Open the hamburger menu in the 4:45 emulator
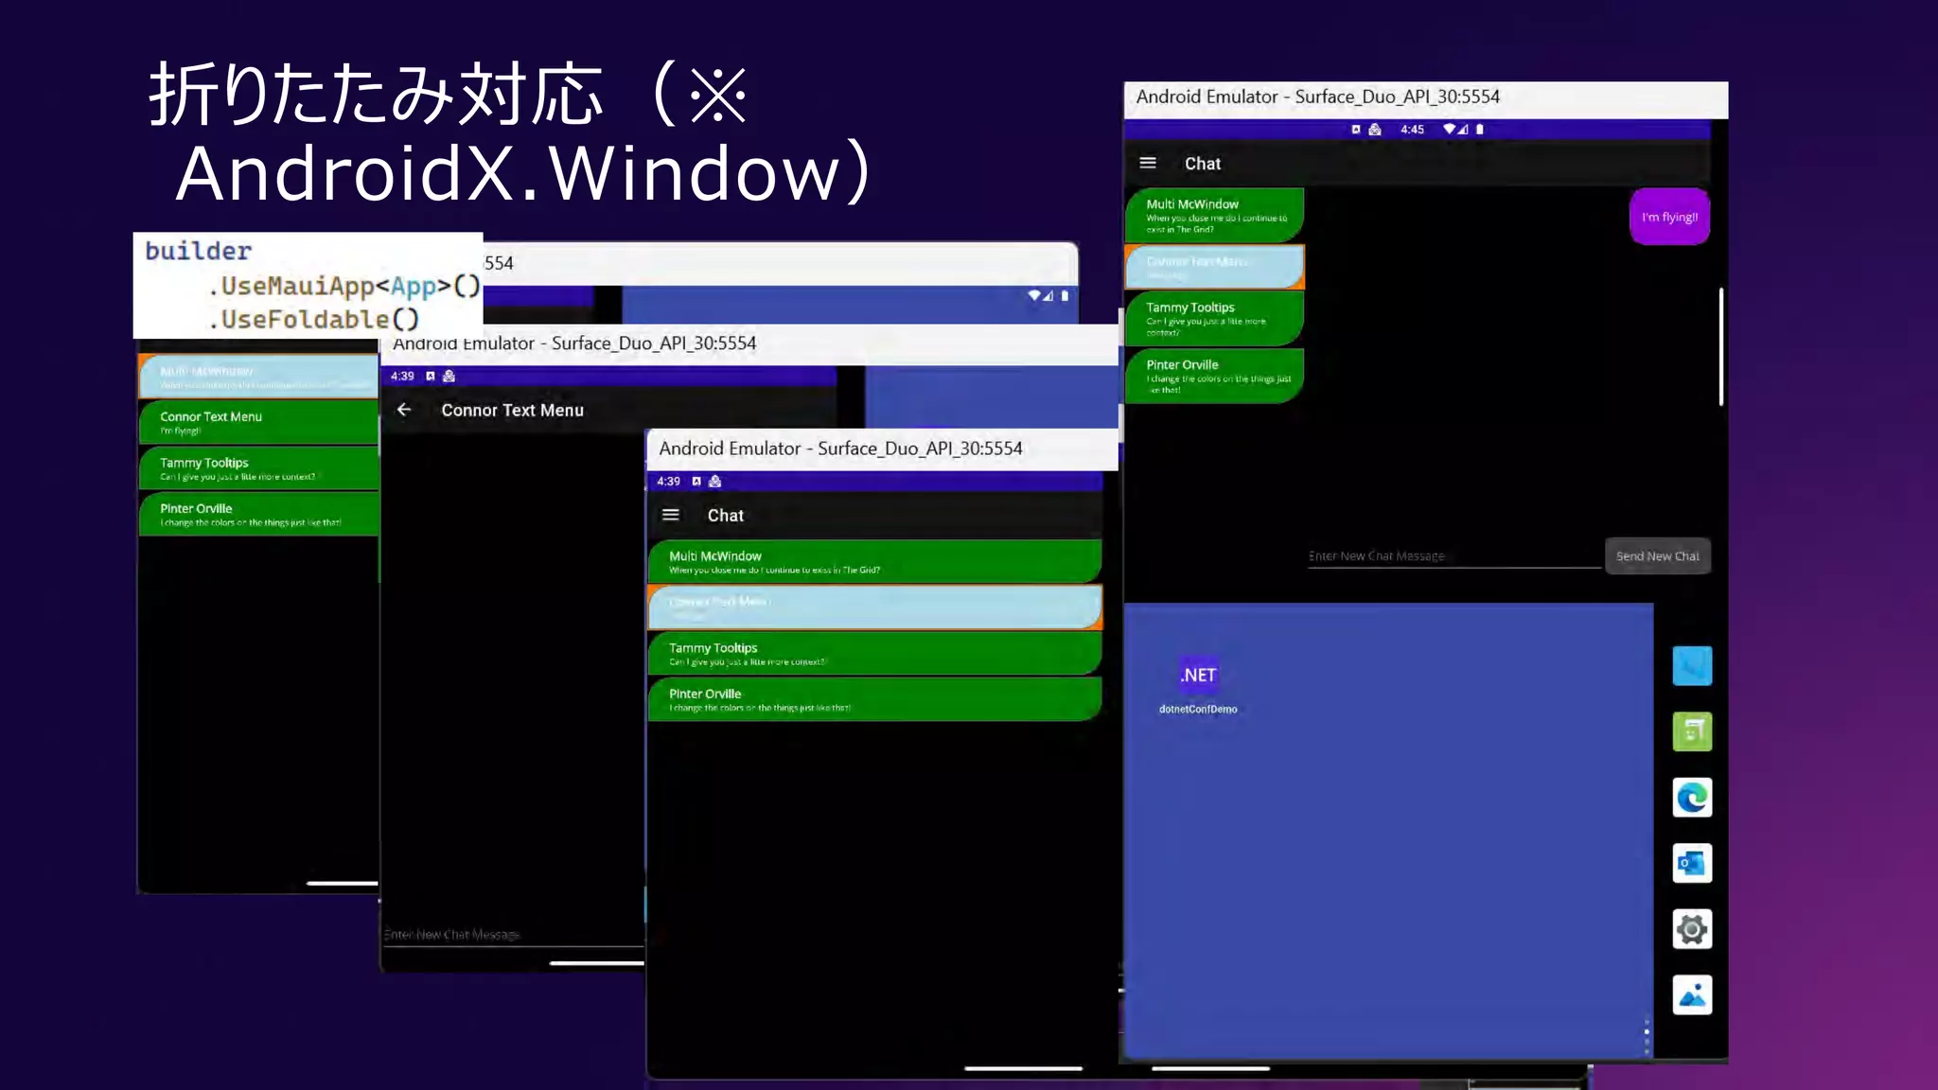Viewport: 1938px width, 1090px height. [1148, 163]
